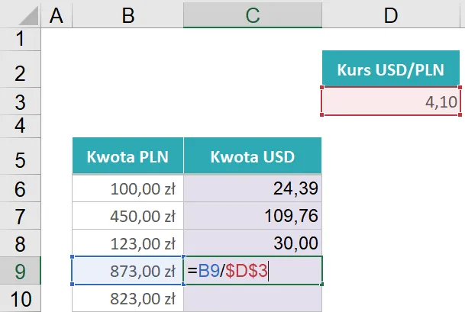Select the cell with 100,00 zł
This screenshot has height=312, width=465.
point(128,188)
